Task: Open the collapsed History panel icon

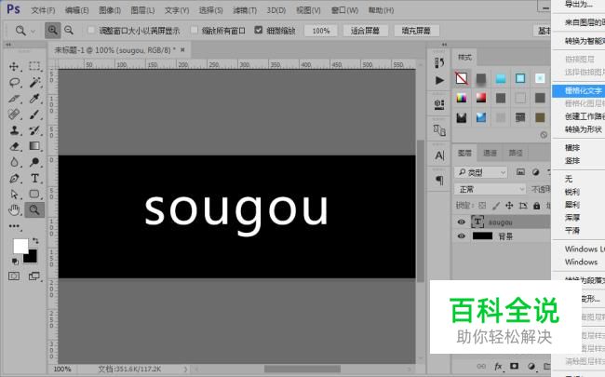Action: (439, 62)
